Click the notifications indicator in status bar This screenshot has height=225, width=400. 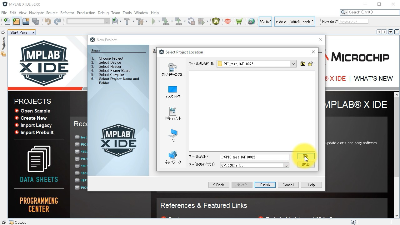[353, 222]
